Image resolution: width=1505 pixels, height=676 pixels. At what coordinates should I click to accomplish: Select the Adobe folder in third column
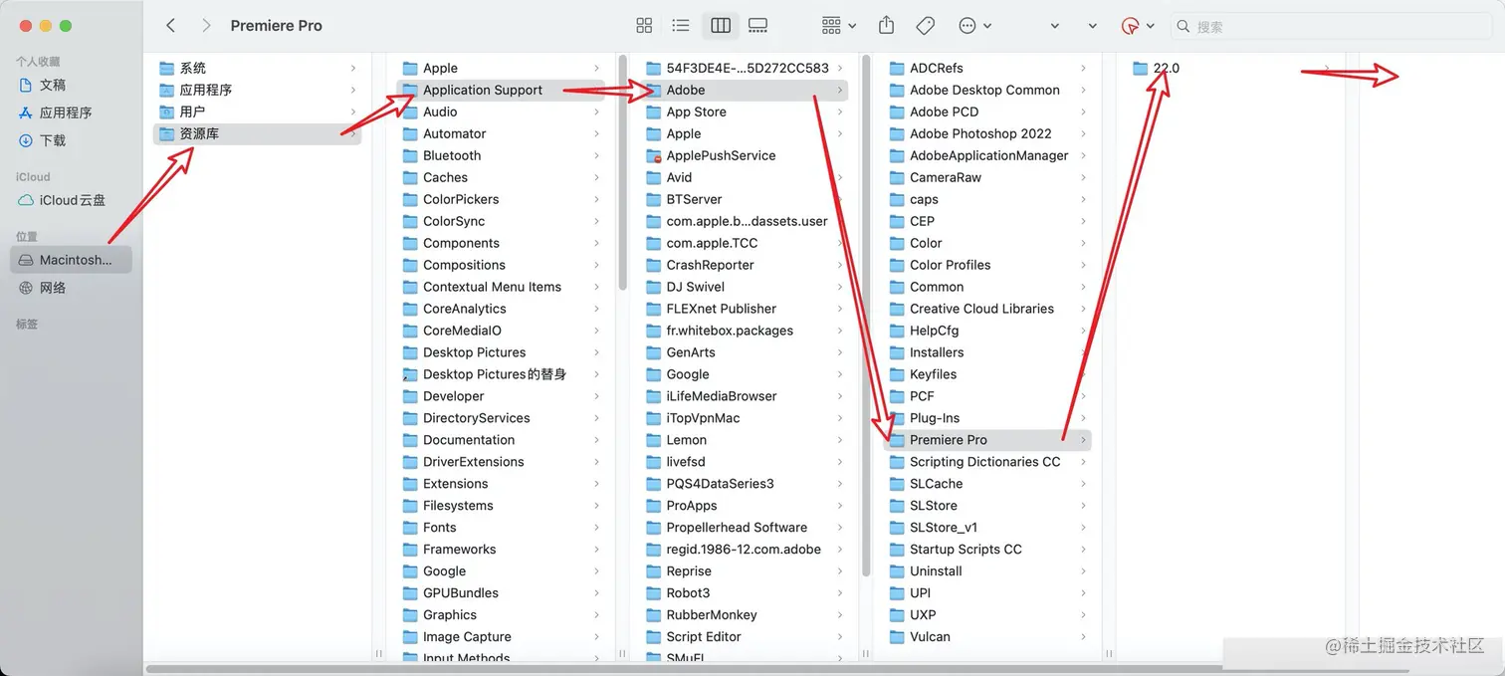coord(744,90)
